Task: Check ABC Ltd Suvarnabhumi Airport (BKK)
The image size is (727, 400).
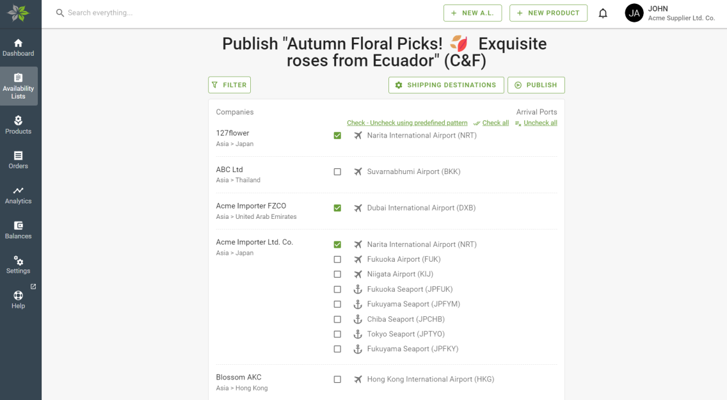Action: point(337,172)
